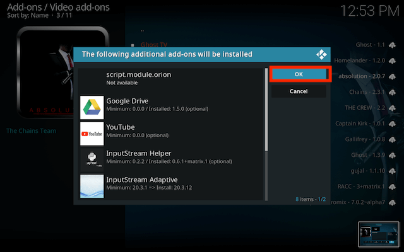
Task: Select the YouTube dependency row title
Action: click(x=121, y=127)
